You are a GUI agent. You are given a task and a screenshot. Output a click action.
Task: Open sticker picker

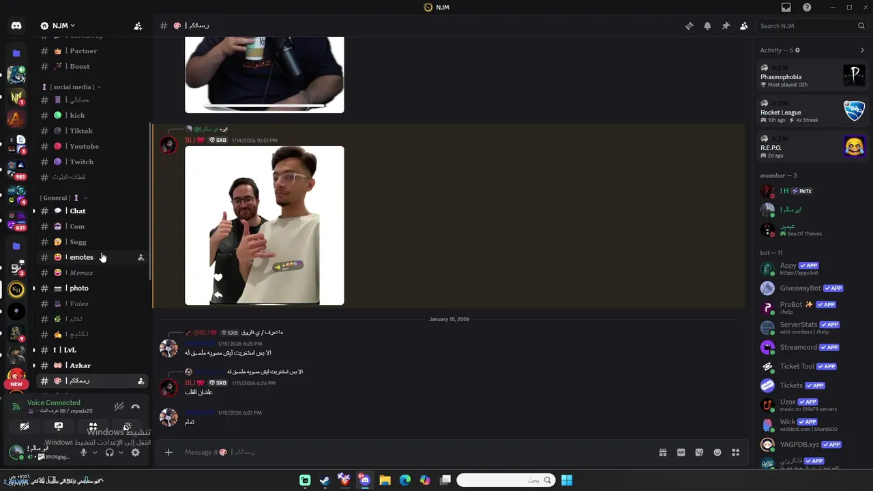pos(699,452)
